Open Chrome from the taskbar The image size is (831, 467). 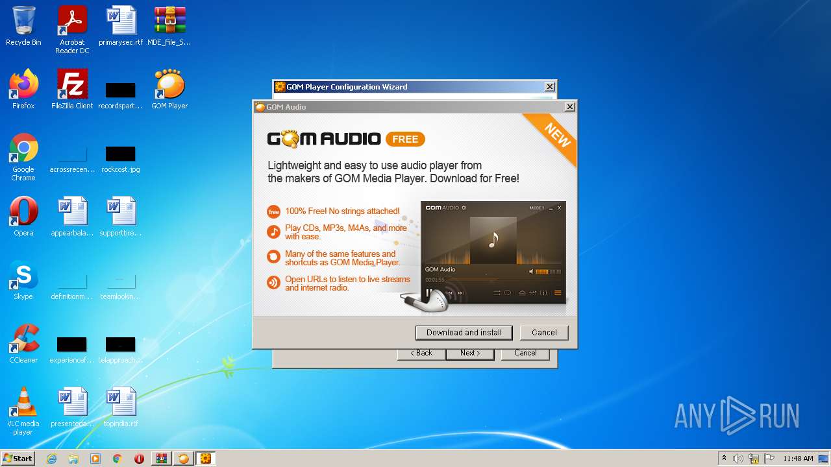pyautogui.click(x=118, y=459)
